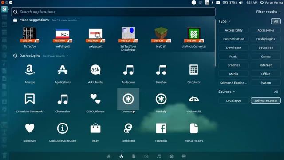Open the Varun Verma session menu
284x160 pixels.
pos(271,3)
